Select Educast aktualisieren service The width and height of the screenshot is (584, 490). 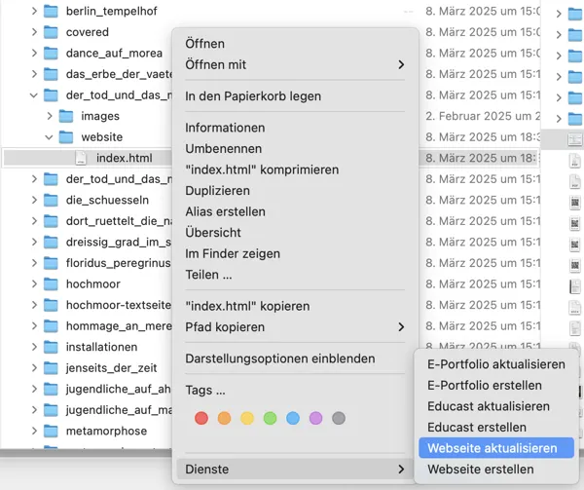tap(496, 406)
